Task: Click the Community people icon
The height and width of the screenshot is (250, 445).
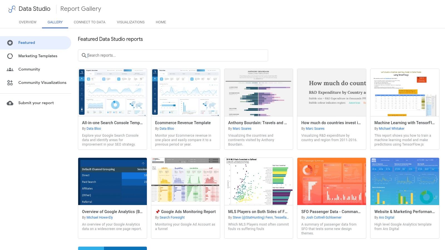Action: click(10, 69)
